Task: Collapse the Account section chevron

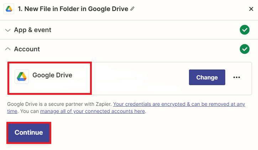Action: pyautogui.click(x=8, y=49)
